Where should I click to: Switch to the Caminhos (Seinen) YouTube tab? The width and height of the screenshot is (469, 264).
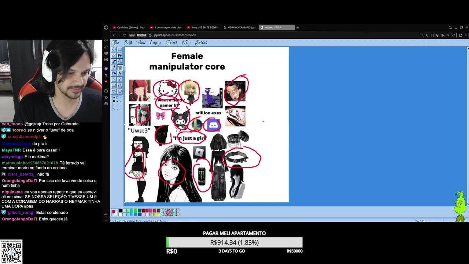coord(129,27)
